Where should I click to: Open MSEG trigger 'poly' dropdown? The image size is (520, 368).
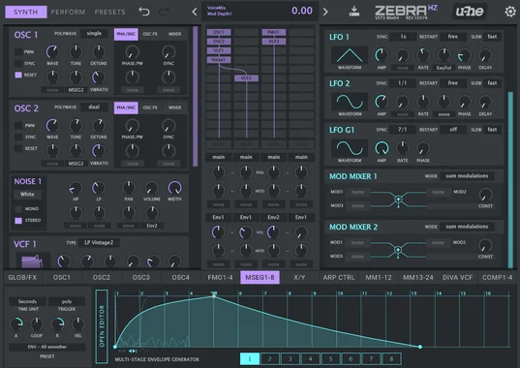tap(67, 301)
